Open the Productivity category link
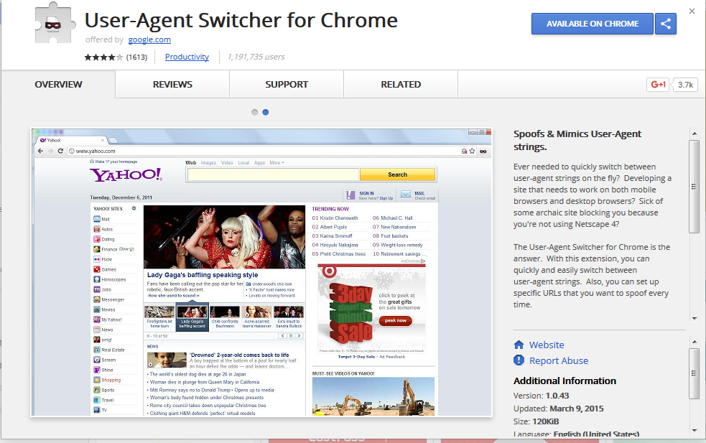706x443 pixels. click(187, 57)
